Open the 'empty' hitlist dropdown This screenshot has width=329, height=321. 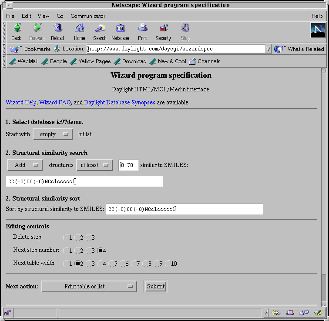pos(53,134)
